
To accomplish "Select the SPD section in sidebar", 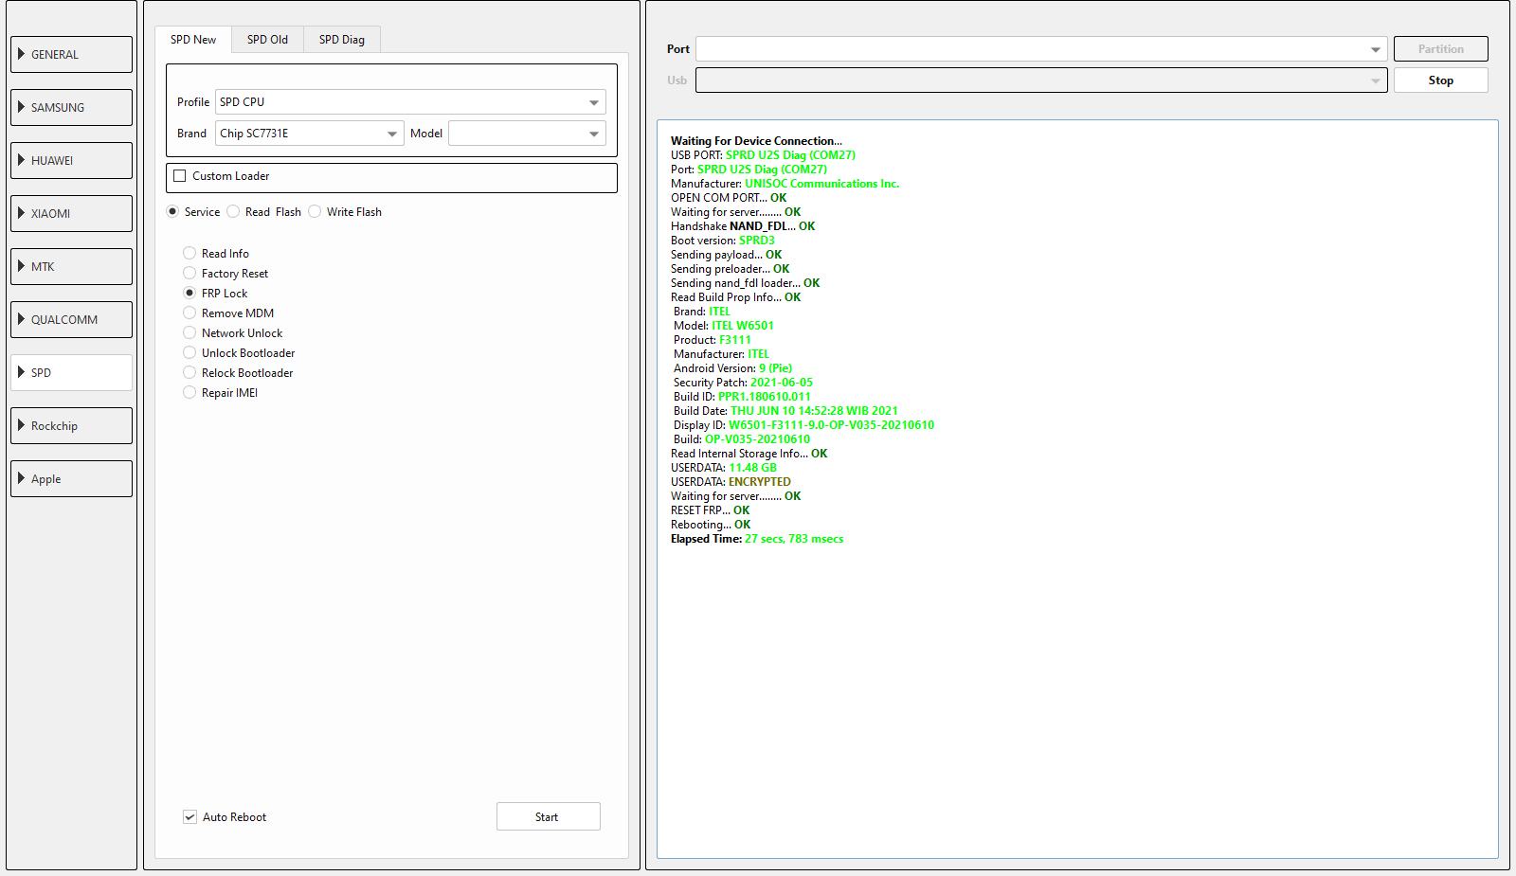I will tap(71, 372).
